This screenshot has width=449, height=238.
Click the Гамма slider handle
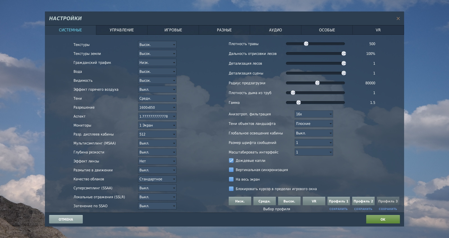(x=299, y=102)
